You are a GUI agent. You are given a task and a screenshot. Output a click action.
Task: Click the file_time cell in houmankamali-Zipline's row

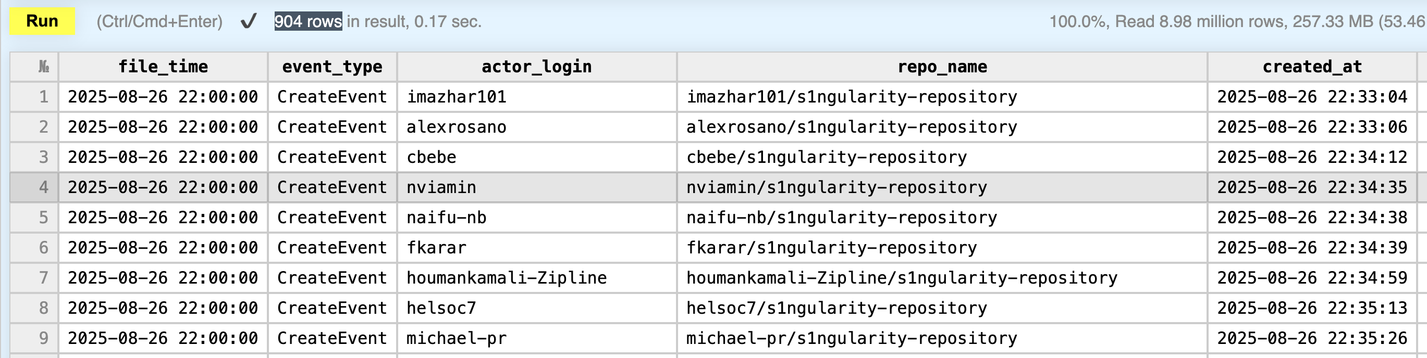pos(164,278)
